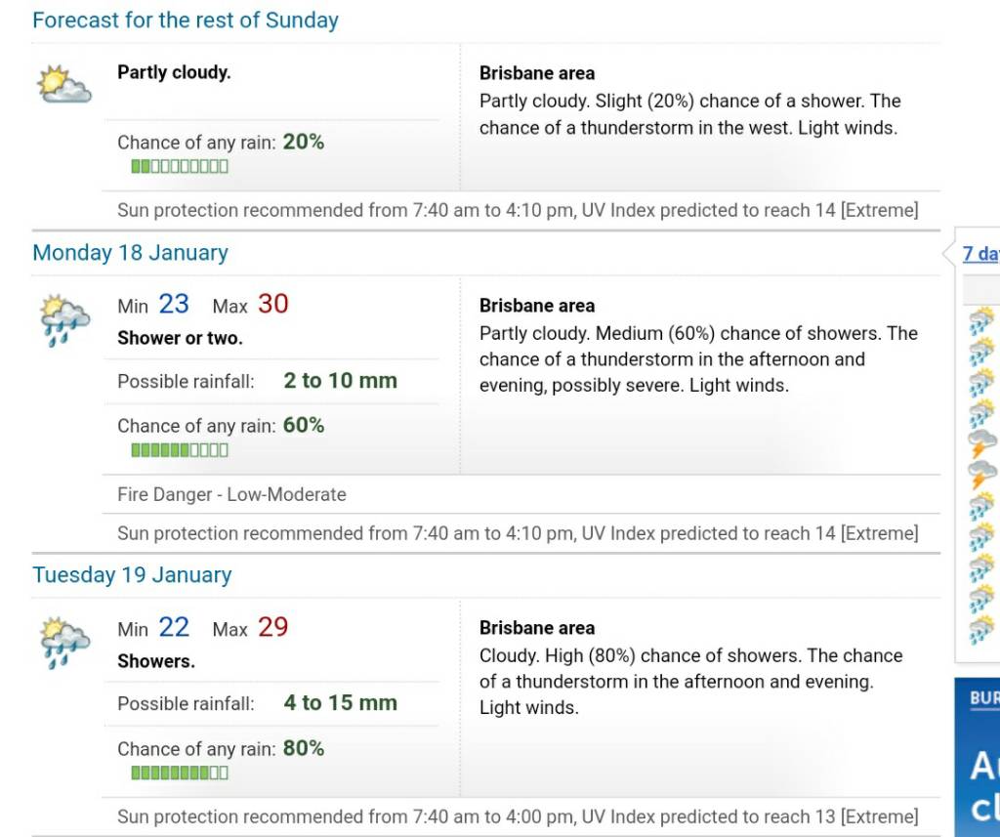The height and width of the screenshot is (837, 1000).
Task: Open the 7 day forecast link
Action: [980, 254]
